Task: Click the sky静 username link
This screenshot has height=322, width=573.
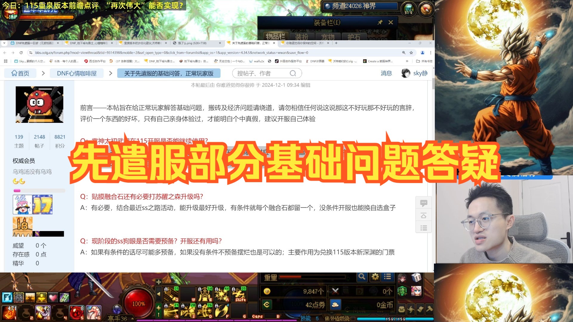Action: 420,73
